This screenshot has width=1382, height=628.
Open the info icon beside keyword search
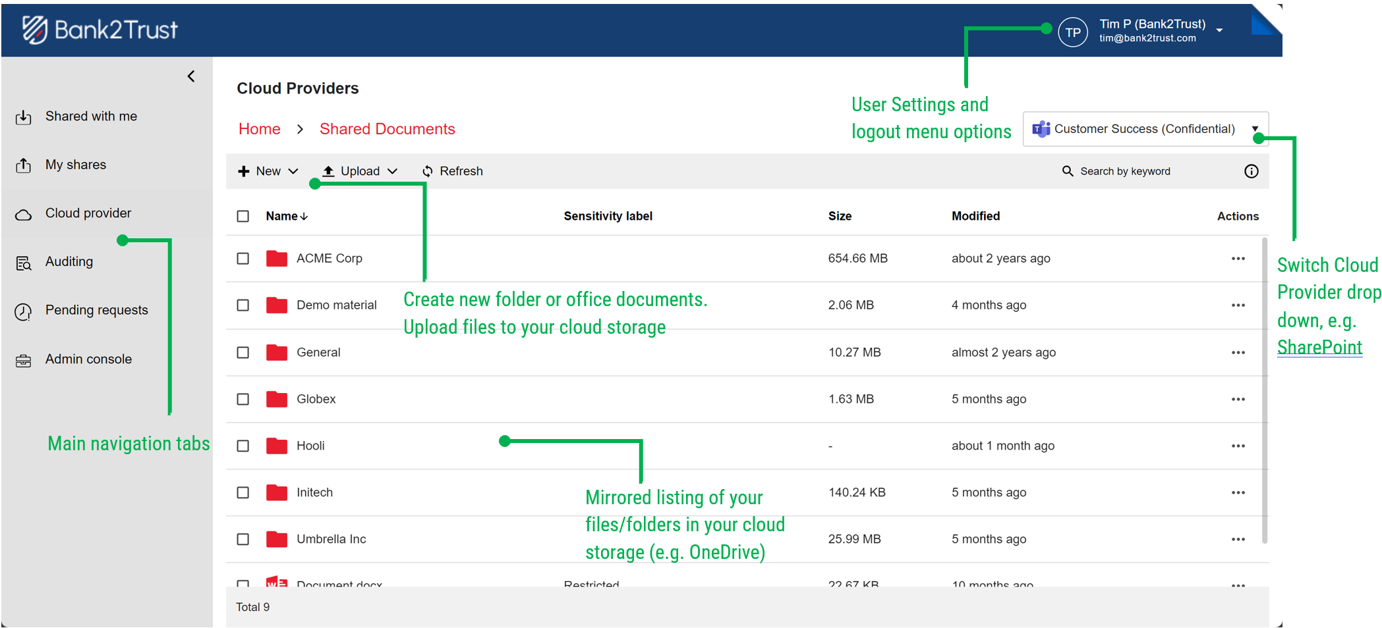(1251, 171)
